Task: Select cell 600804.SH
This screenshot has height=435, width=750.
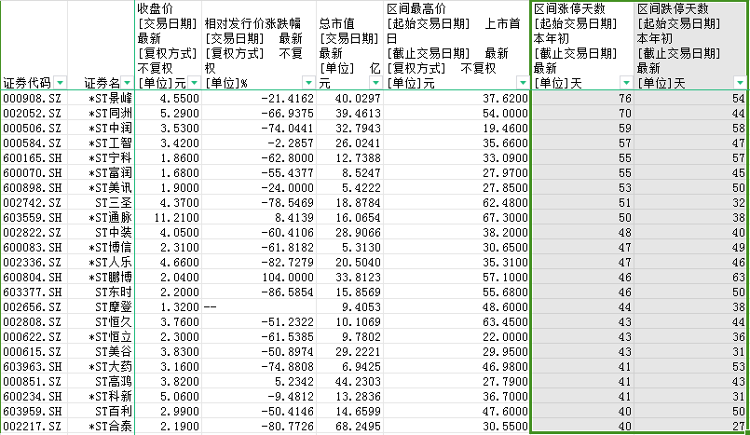Action: tap(34, 278)
